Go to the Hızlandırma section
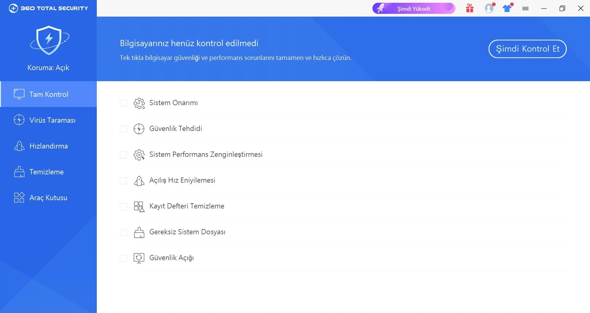The image size is (590, 313). 49,146
